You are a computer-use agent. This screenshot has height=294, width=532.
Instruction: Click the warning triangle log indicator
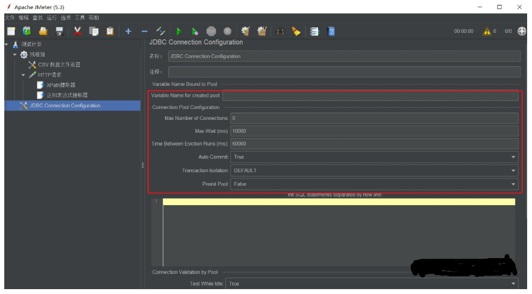point(487,31)
